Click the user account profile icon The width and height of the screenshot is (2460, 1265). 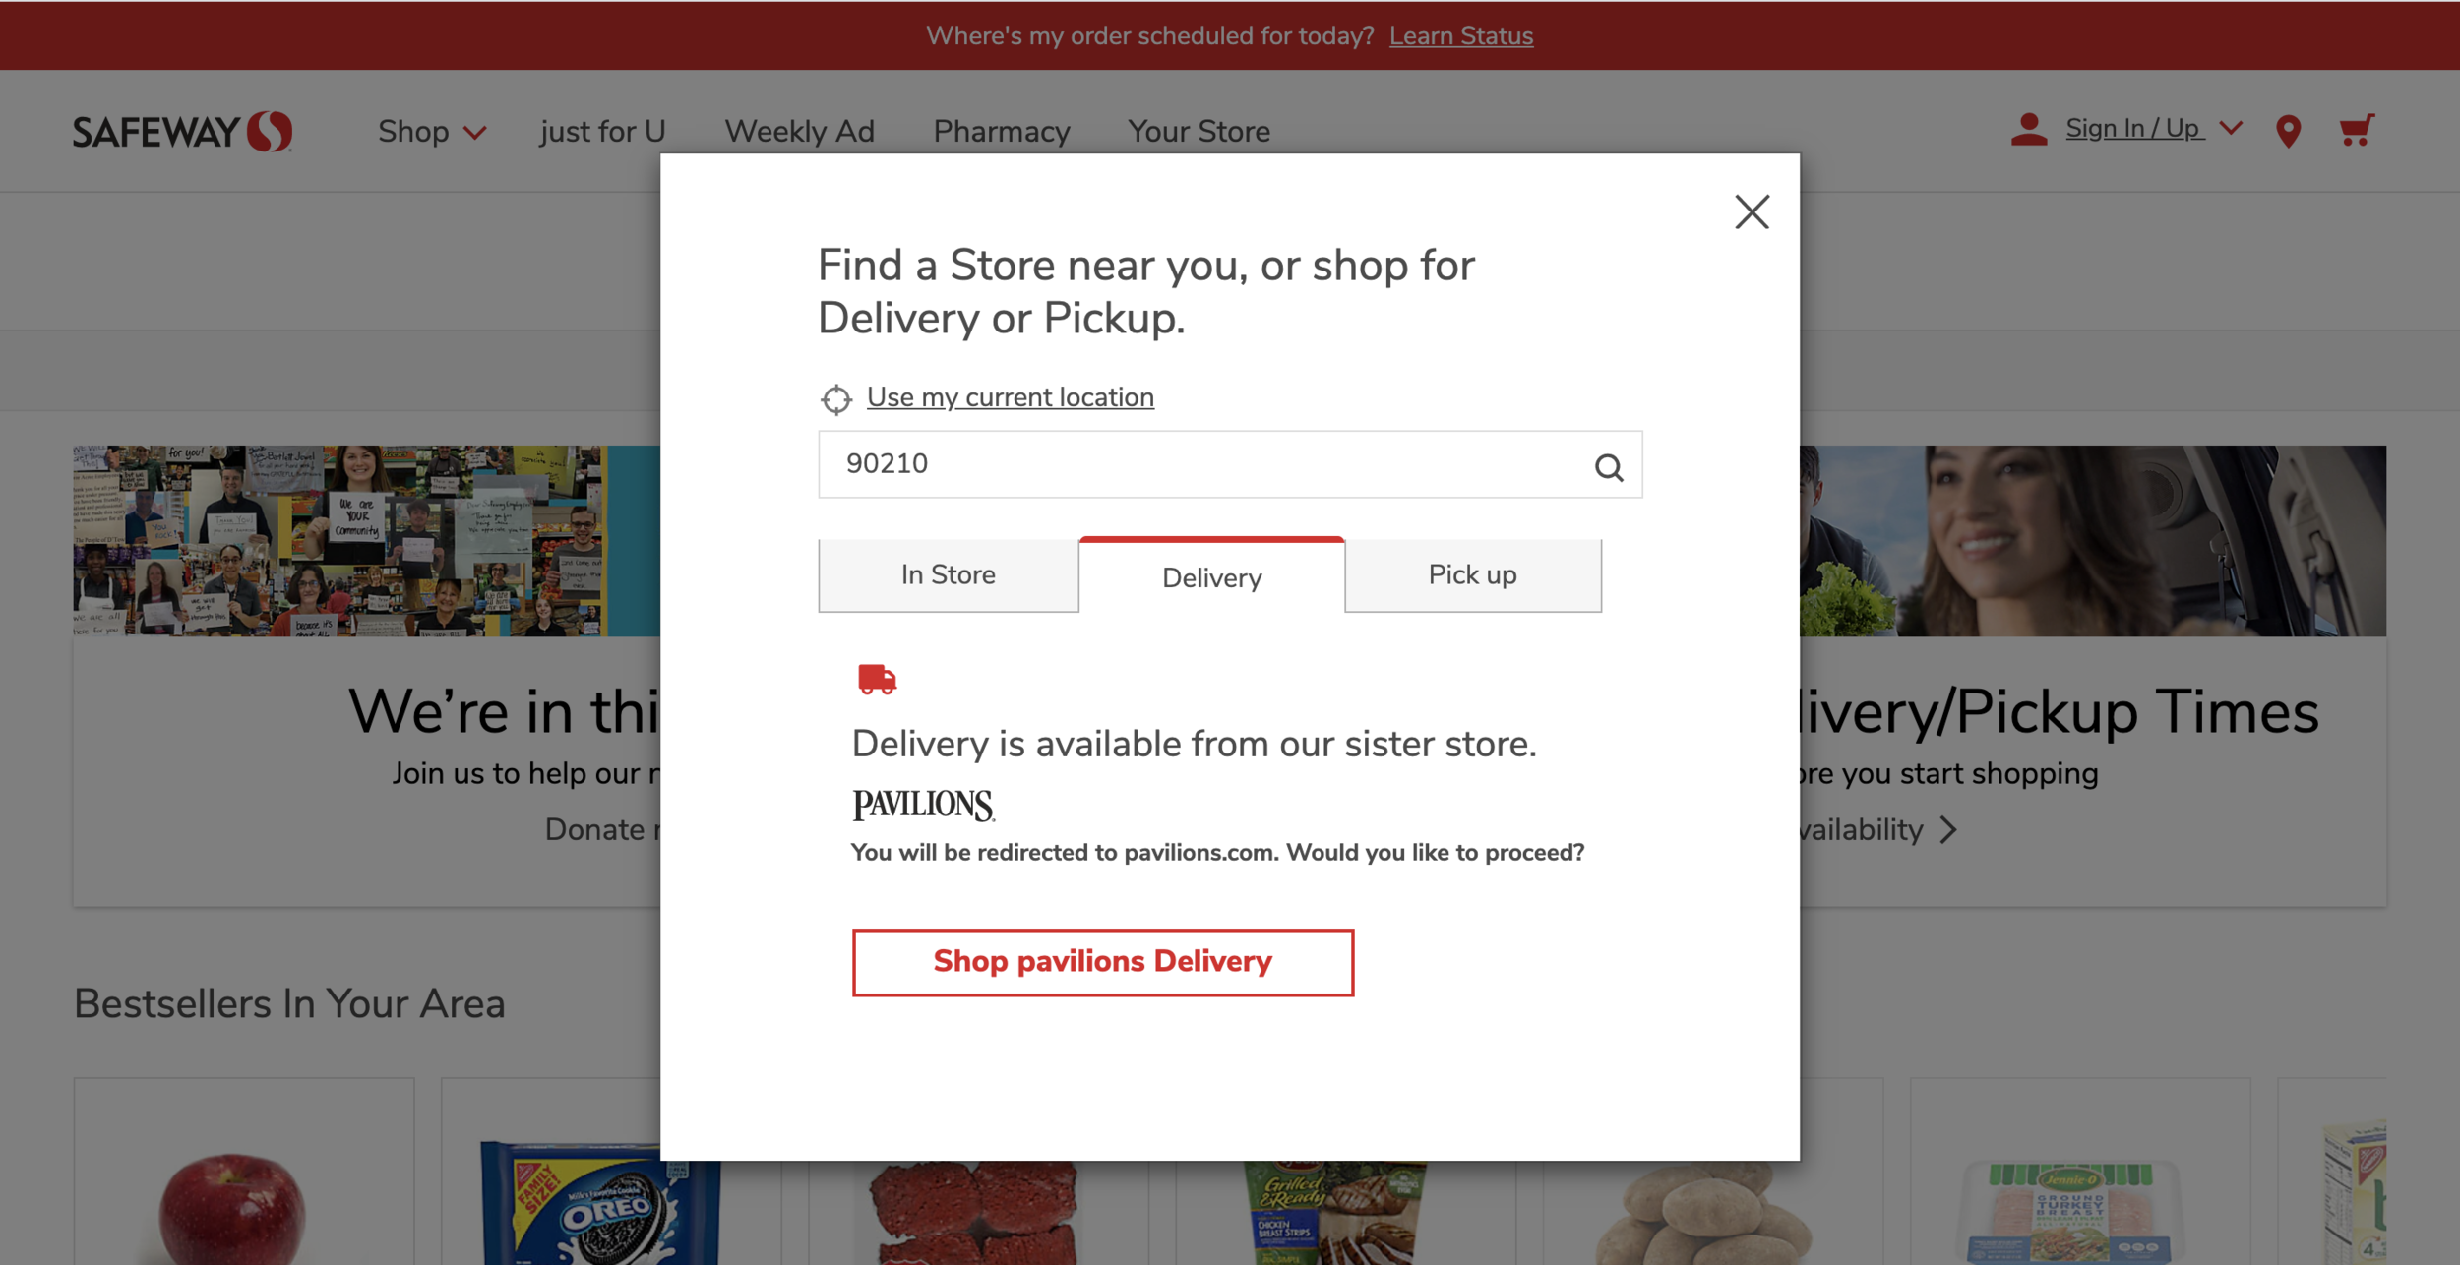pyautogui.click(x=2028, y=130)
